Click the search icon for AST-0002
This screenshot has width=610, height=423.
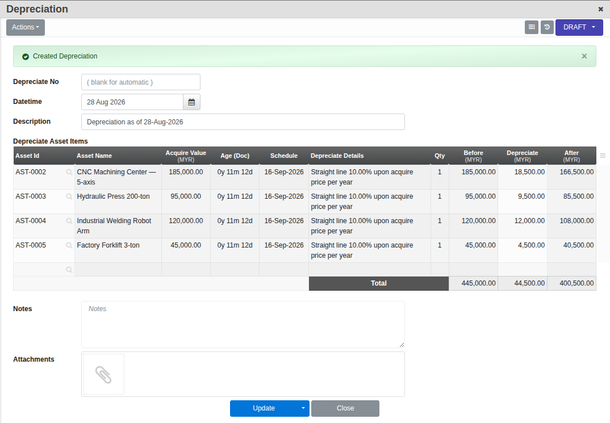point(69,172)
